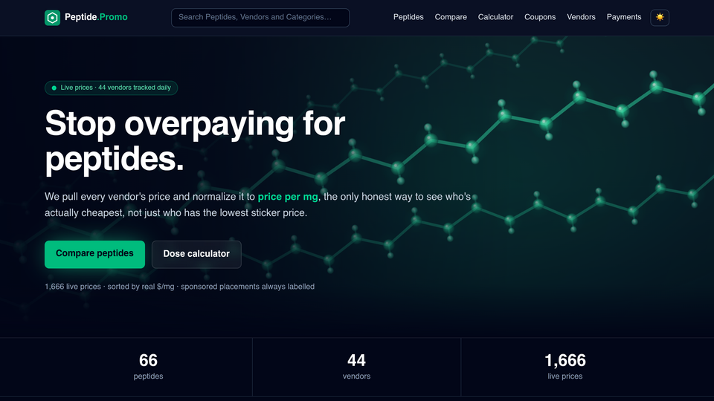The image size is (714, 401).
Task: Click the Peptide.Promo brand name link
Action: click(96, 17)
